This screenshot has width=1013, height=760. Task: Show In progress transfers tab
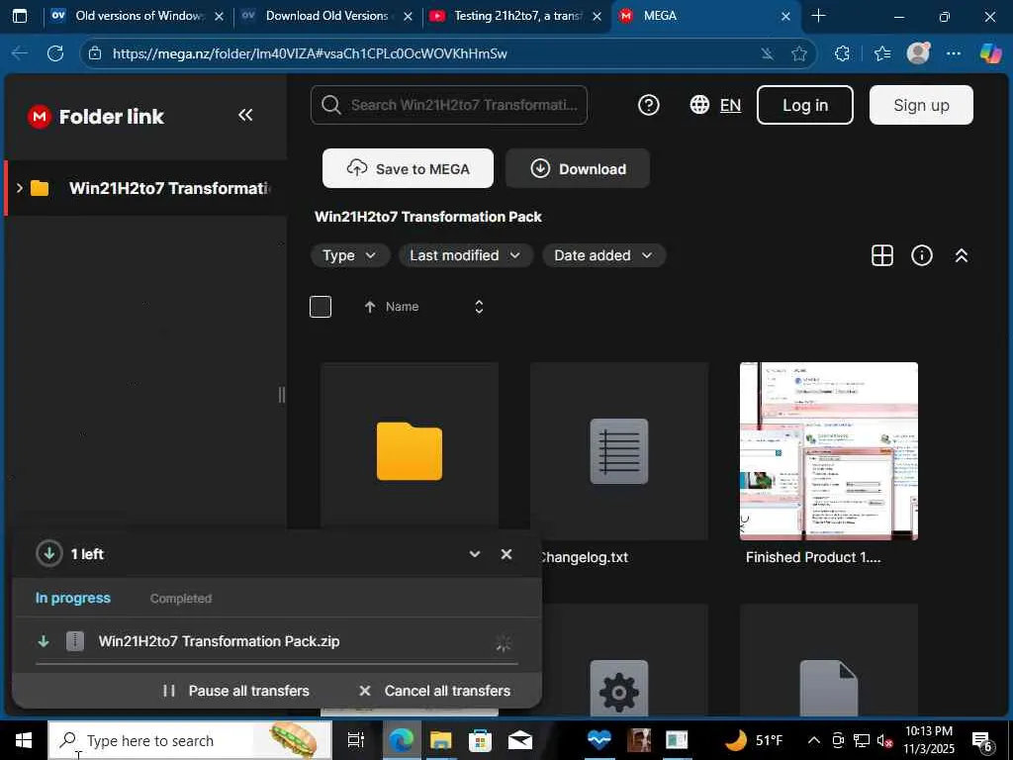[x=73, y=599]
